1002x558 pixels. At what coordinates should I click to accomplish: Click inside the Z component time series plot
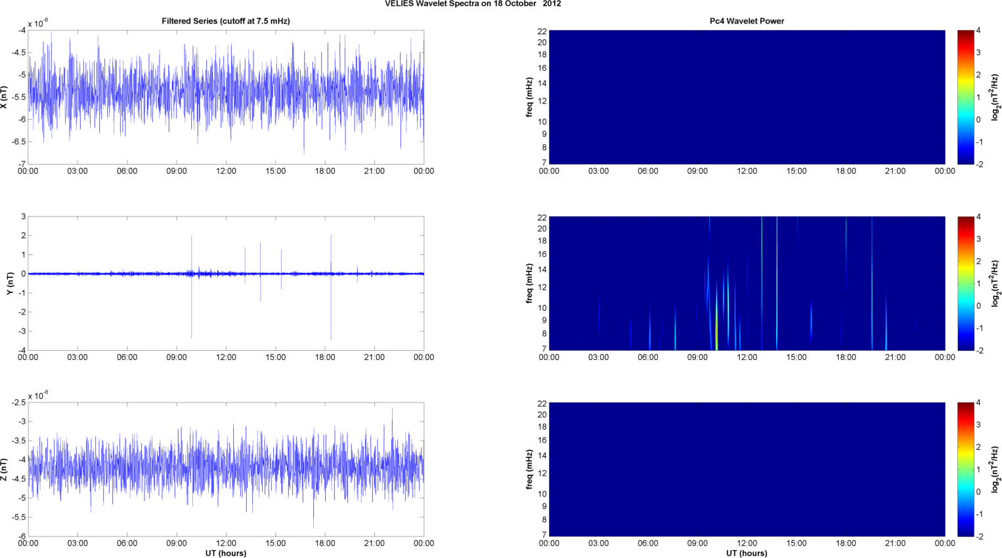click(x=225, y=469)
